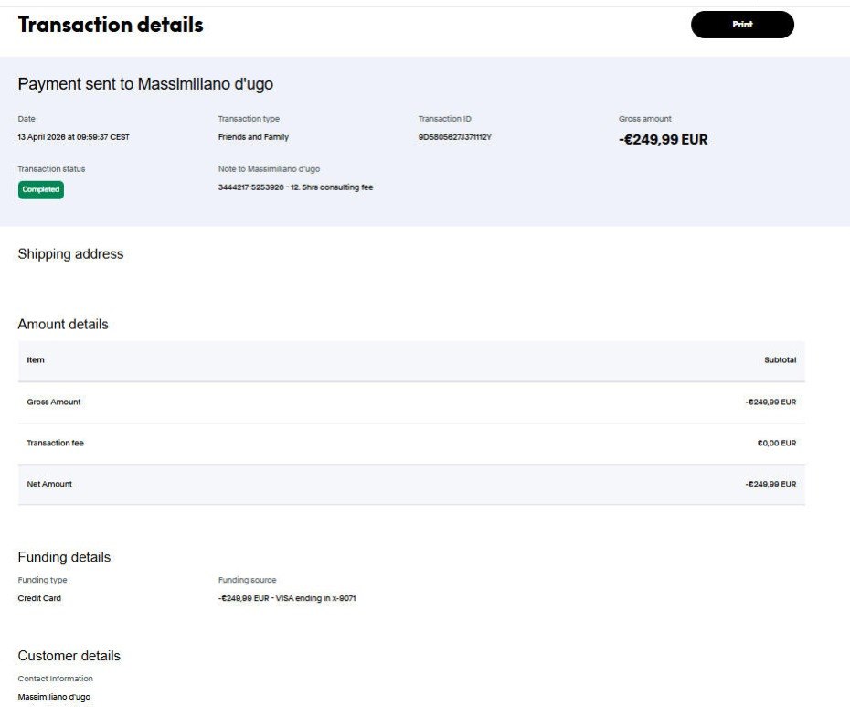
Task: Click the green Completed status badge
Action: point(41,189)
